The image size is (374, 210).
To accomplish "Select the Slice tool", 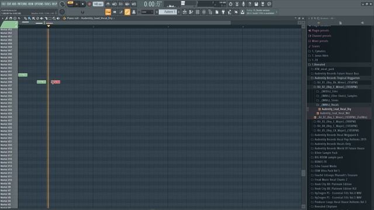I will pos(46,18).
